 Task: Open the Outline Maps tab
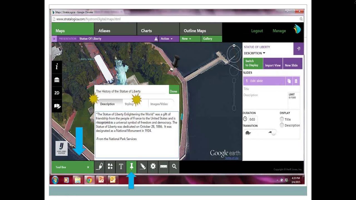pos(201,29)
